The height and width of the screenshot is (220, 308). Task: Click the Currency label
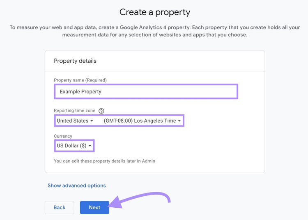tap(63, 136)
